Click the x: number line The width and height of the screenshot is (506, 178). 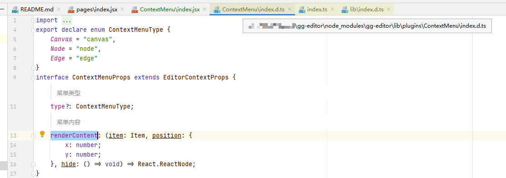(83, 145)
